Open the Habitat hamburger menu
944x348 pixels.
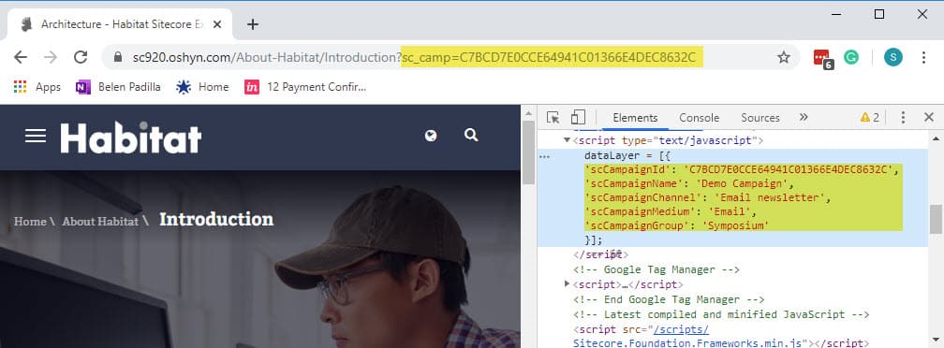pyautogui.click(x=36, y=136)
